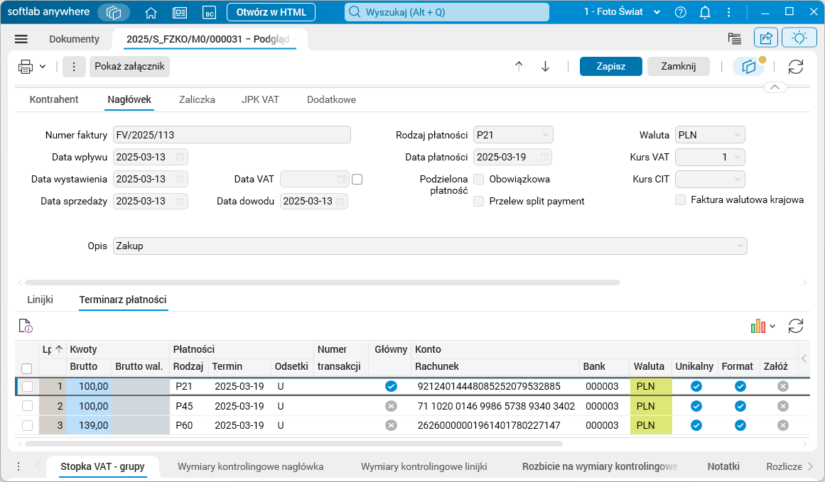The height and width of the screenshot is (482, 825).
Task: Open the windows panel icon beside softlab anywhere
Action: 114,12
